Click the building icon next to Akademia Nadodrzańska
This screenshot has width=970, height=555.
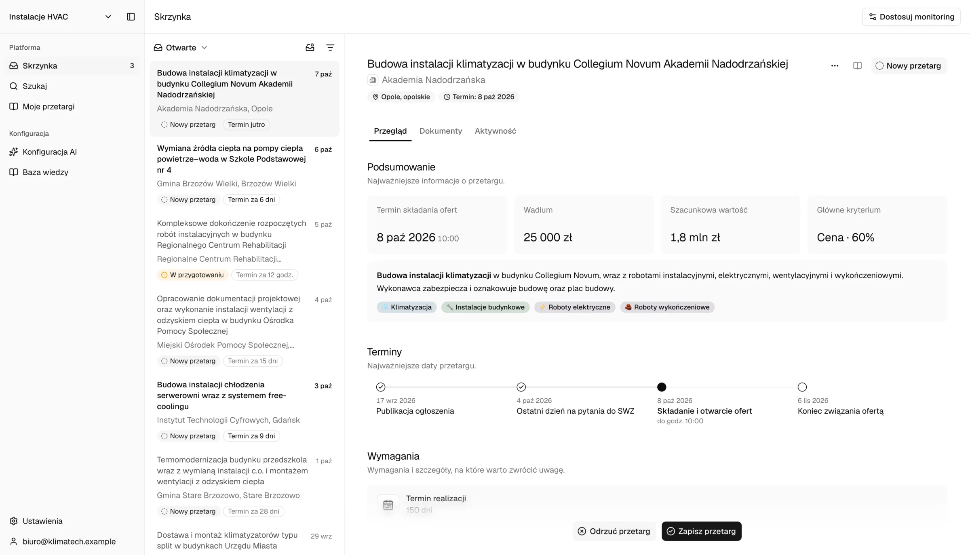373,80
